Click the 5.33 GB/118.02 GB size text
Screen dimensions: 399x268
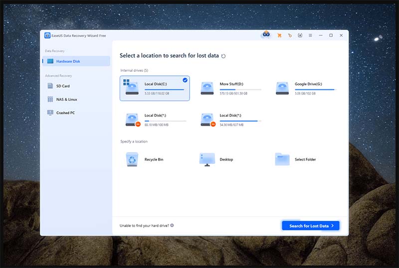coord(157,93)
